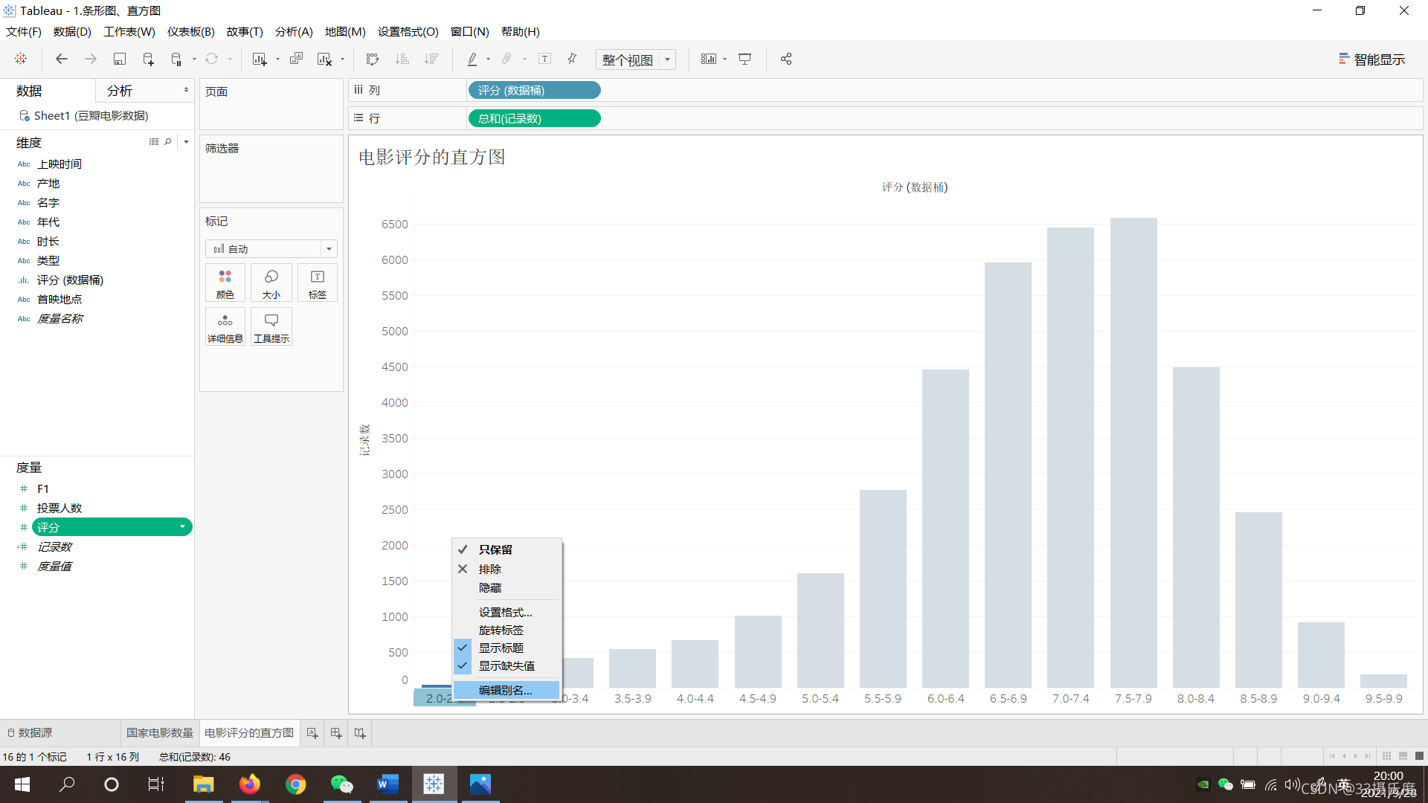1428x803 pixels.
Task: Select 只保留 option in context menu
Action: click(x=495, y=549)
